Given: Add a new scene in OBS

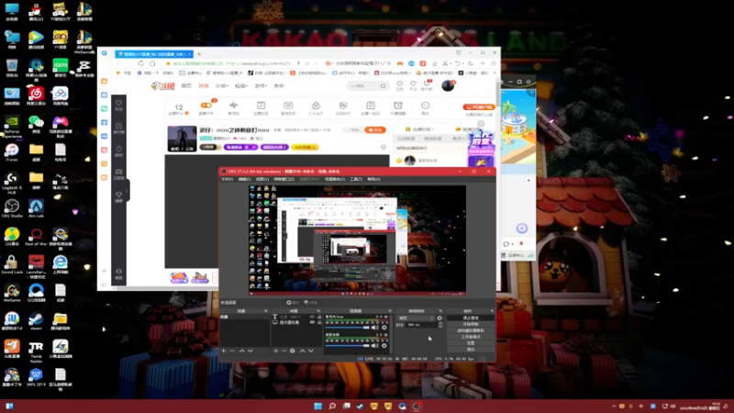Looking at the screenshot, I should pyautogui.click(x=224, y=351).
